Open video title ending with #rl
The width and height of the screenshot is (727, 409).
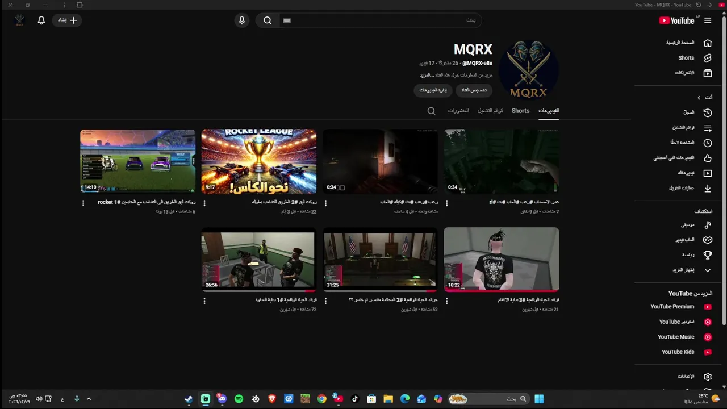[524, 202]
